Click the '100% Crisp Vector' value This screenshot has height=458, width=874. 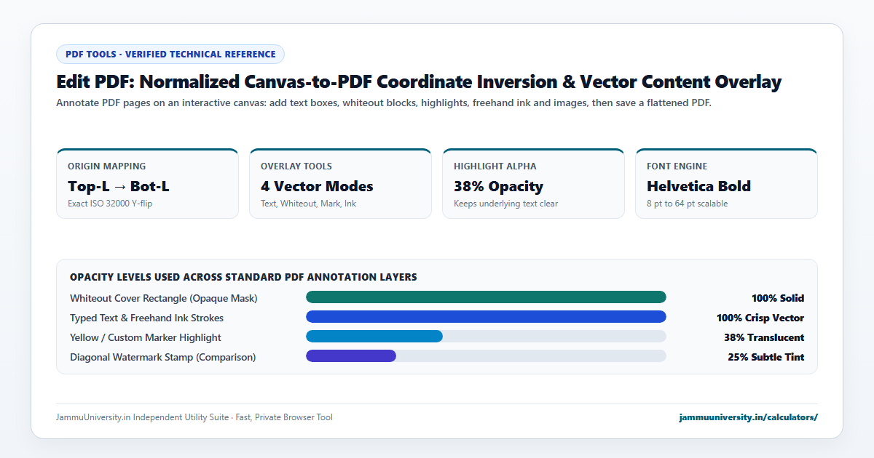click(x=760, y=318)
